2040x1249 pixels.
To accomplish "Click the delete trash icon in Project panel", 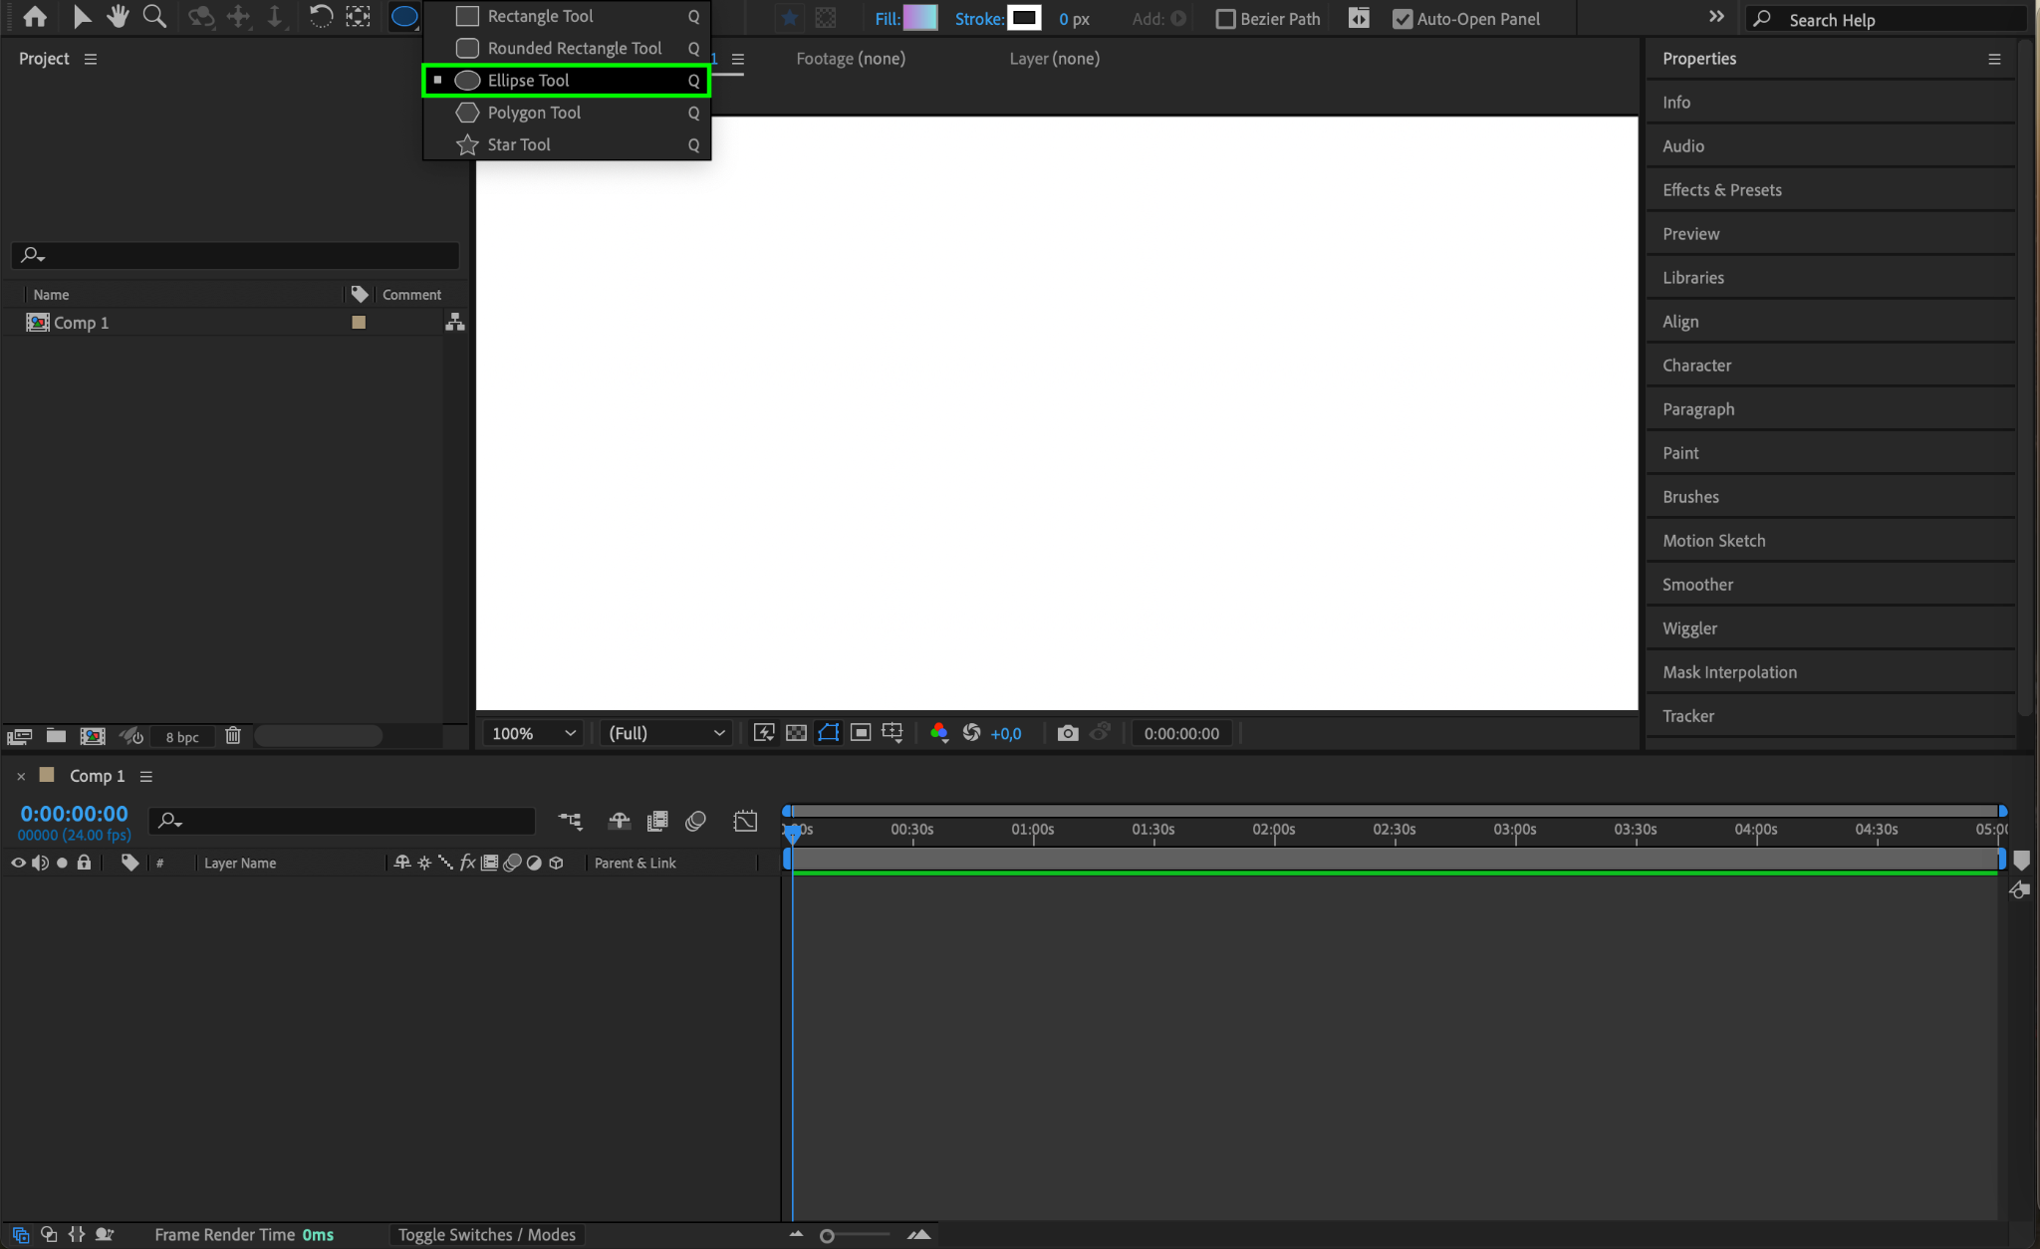I will (233, 736).
